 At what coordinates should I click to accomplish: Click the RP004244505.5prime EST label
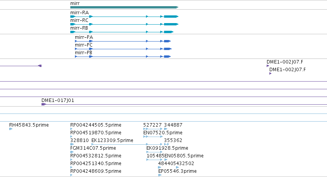point(96,125)
